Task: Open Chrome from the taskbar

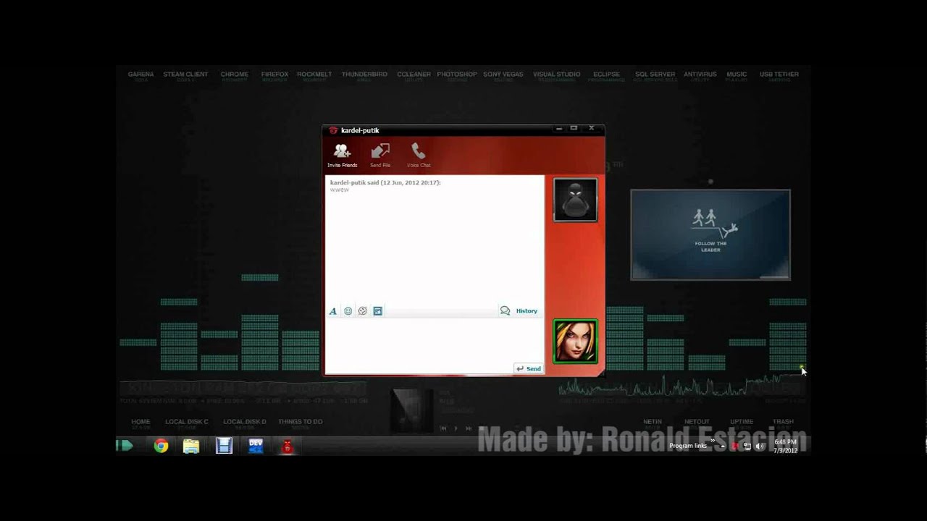Action: [161, 446]
